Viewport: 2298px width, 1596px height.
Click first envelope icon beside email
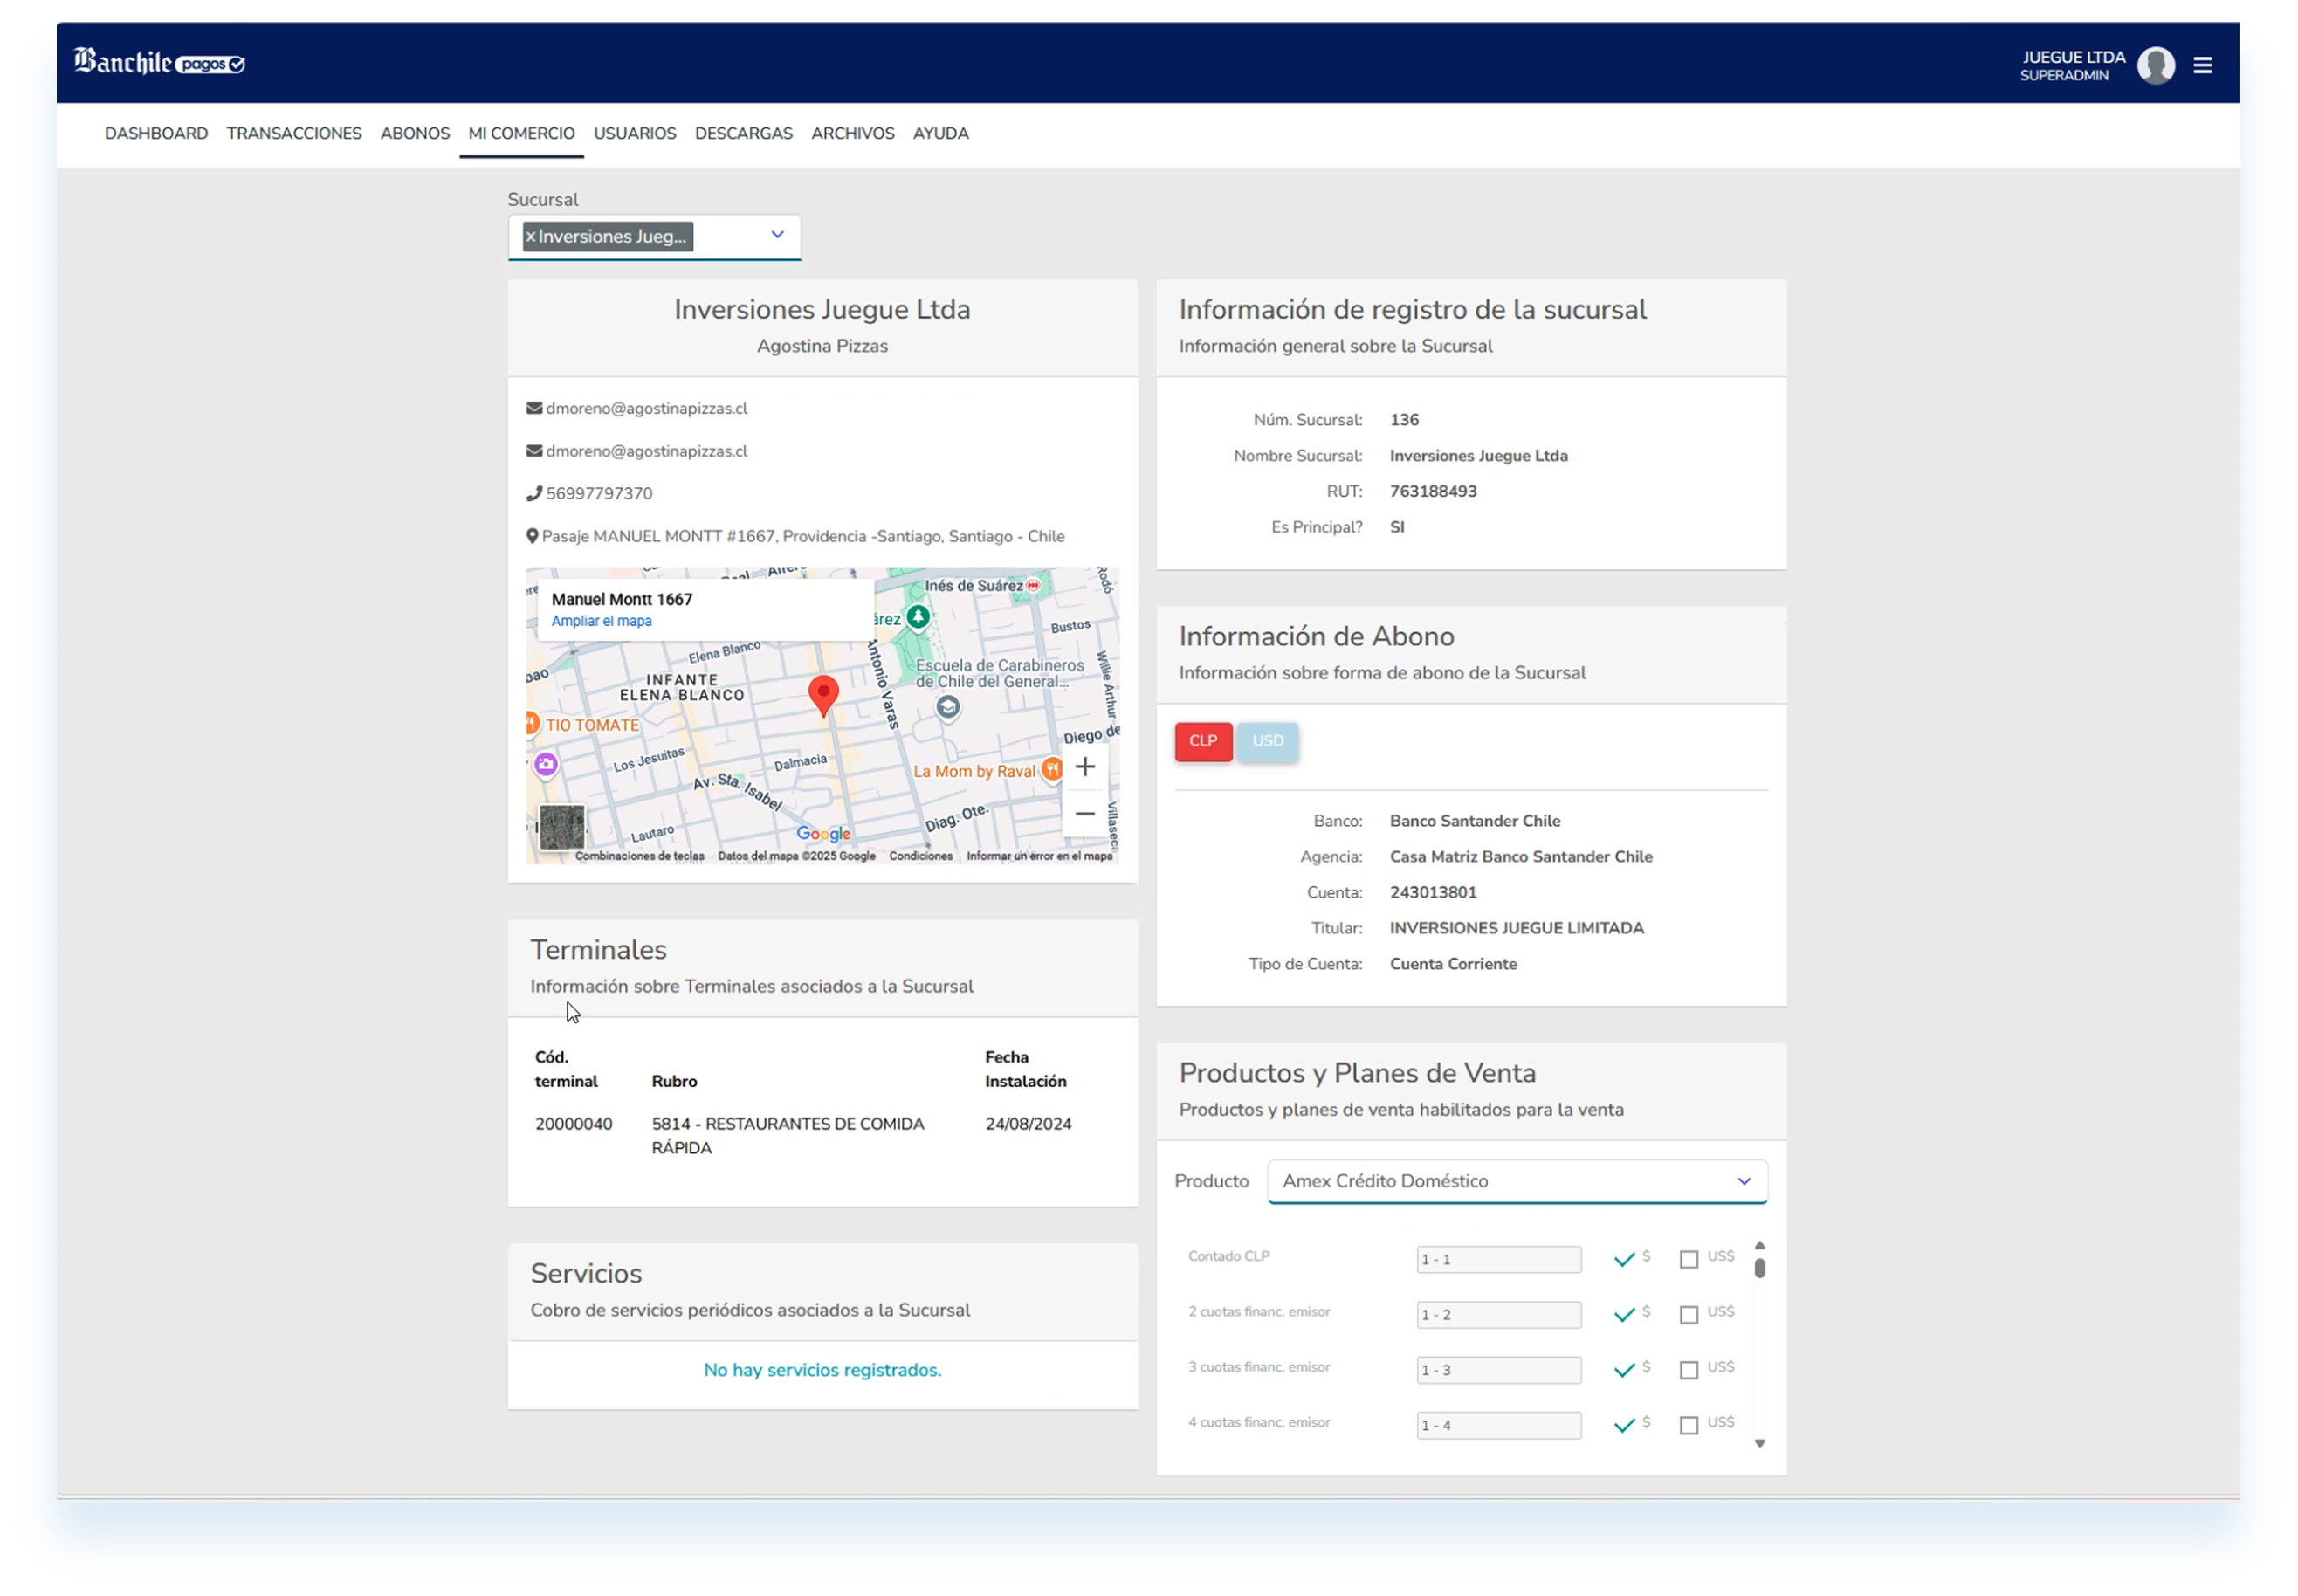tap(534, 408)
